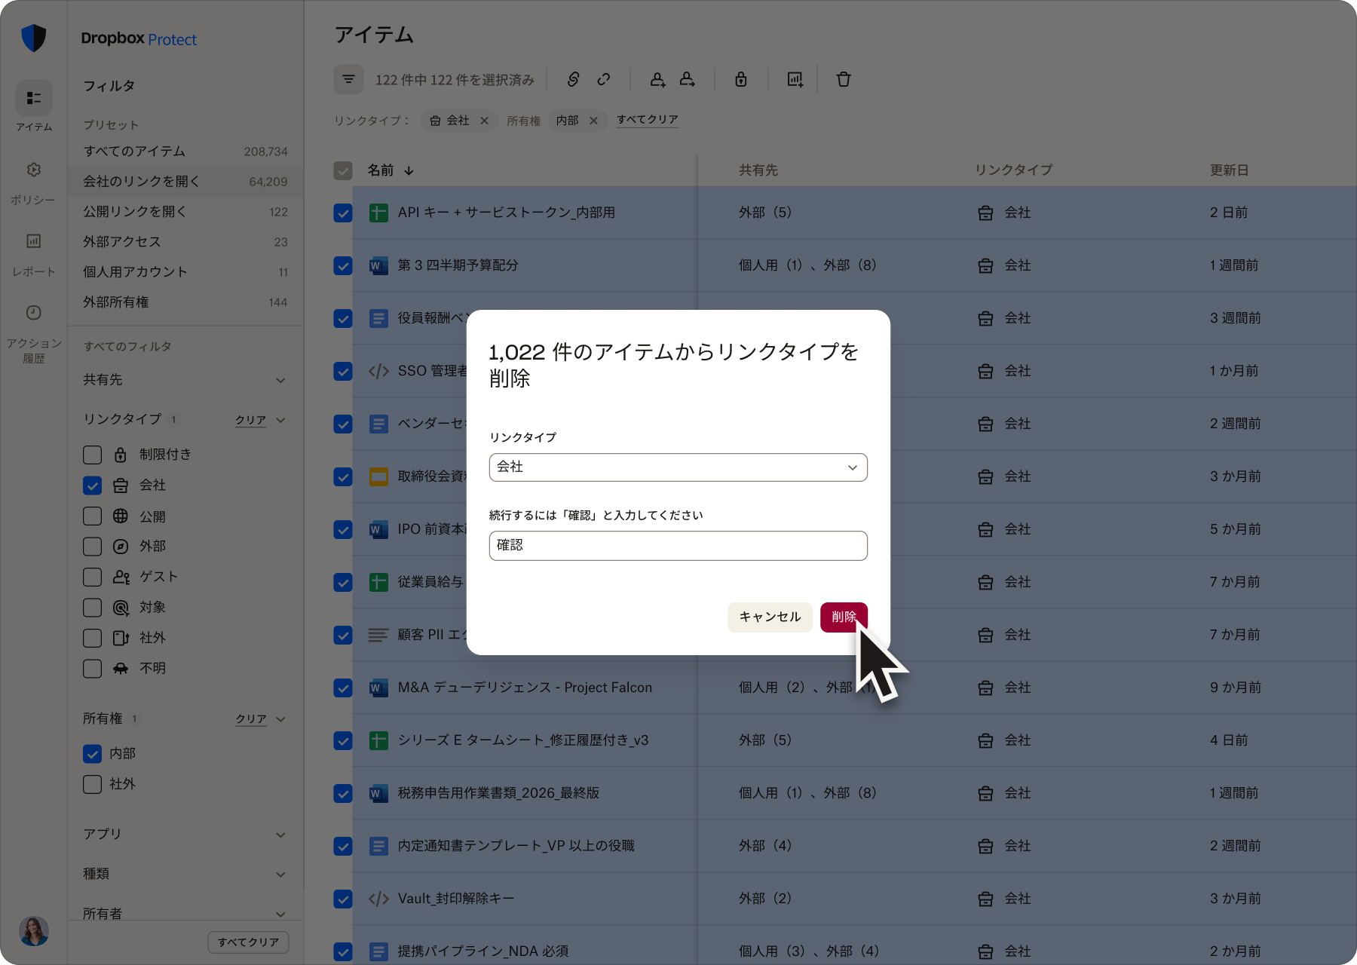
Task: Collapse the 所有権 filter section
Action: [280, 719]
